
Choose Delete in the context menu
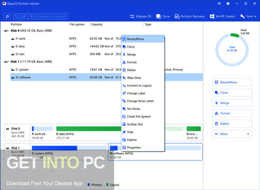tap(143, 70)
